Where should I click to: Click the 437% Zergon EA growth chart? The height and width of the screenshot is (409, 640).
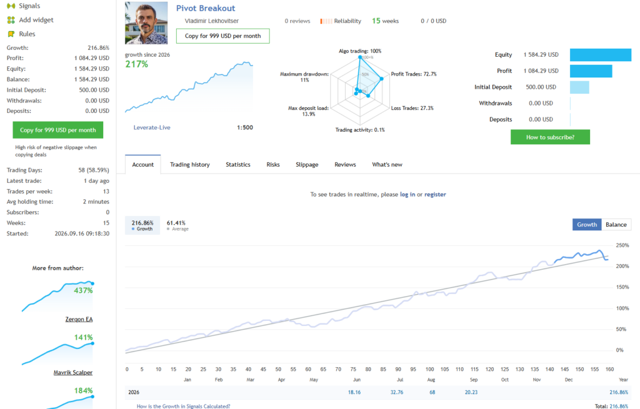57,296
